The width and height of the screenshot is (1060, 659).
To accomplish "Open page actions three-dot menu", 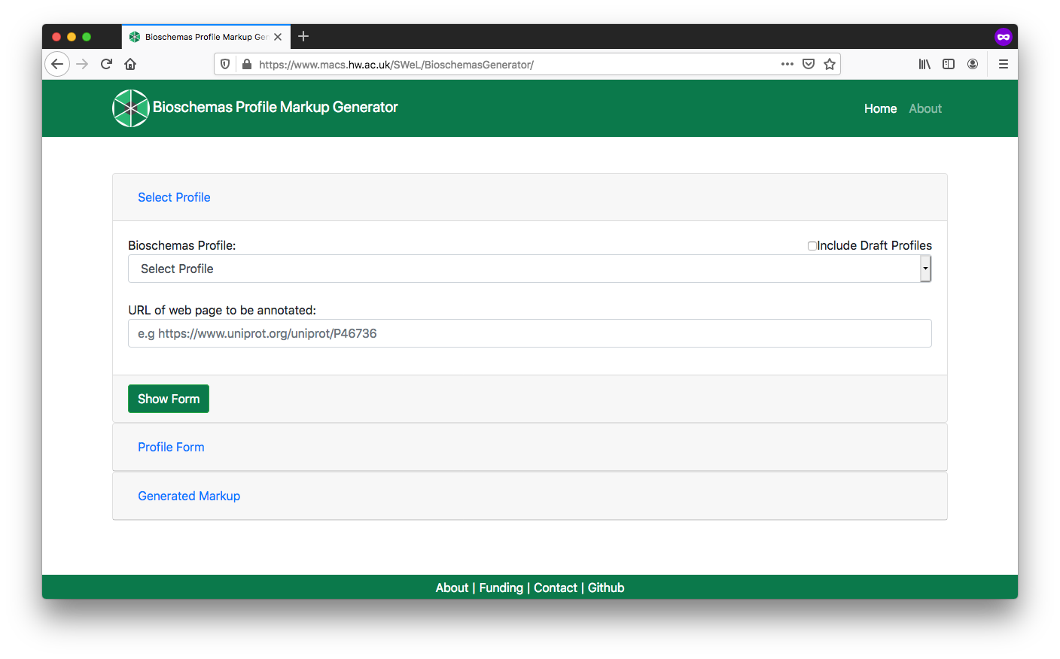I will 787,64.
